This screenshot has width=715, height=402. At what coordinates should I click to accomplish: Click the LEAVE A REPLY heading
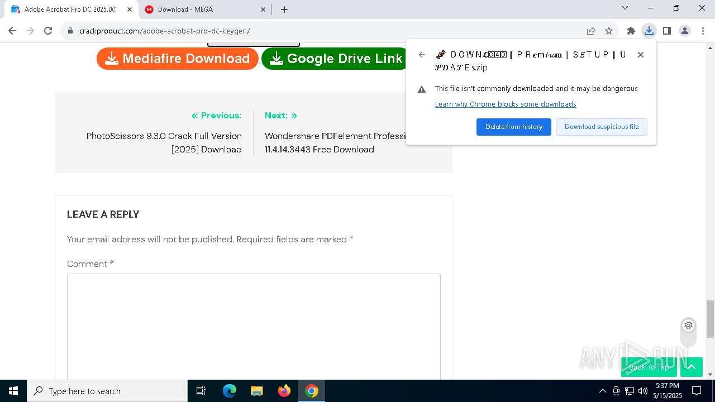[103, 214]
